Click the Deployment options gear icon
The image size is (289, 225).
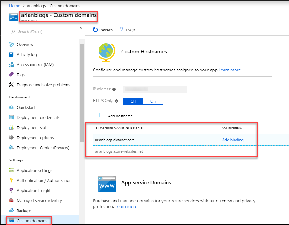coord(11,138)
